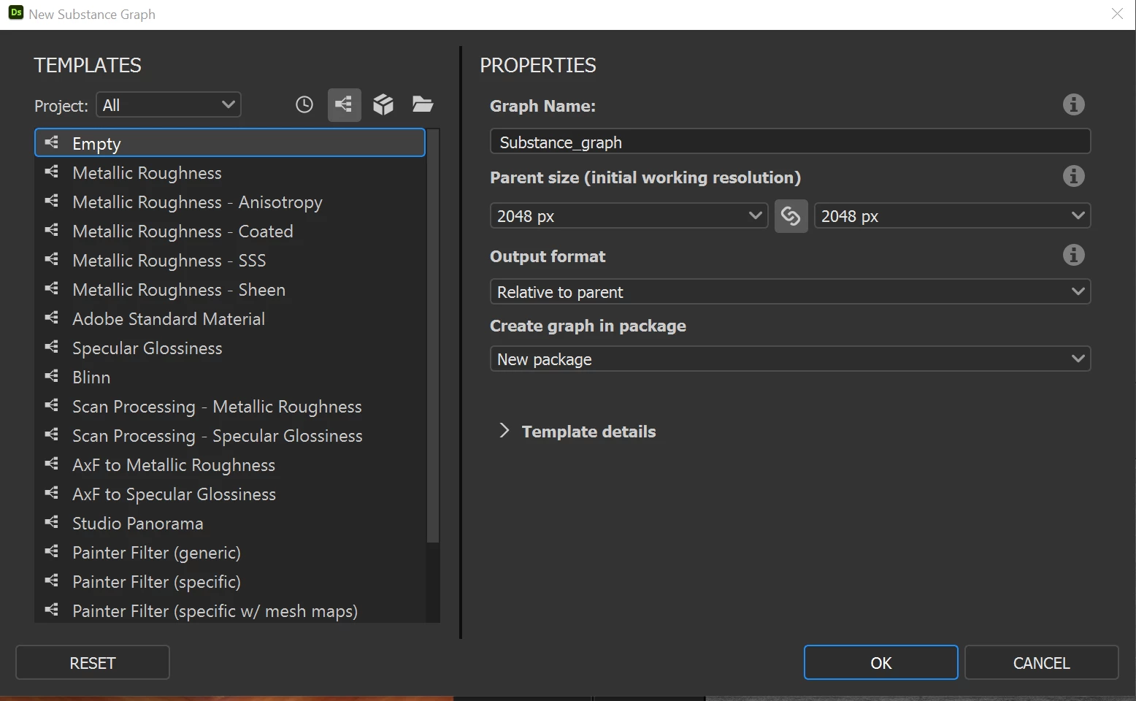This screenshot has height=701, width=1136.
Task: Pick the Adobe Standard Material template
Action: (x=230, y=318)
